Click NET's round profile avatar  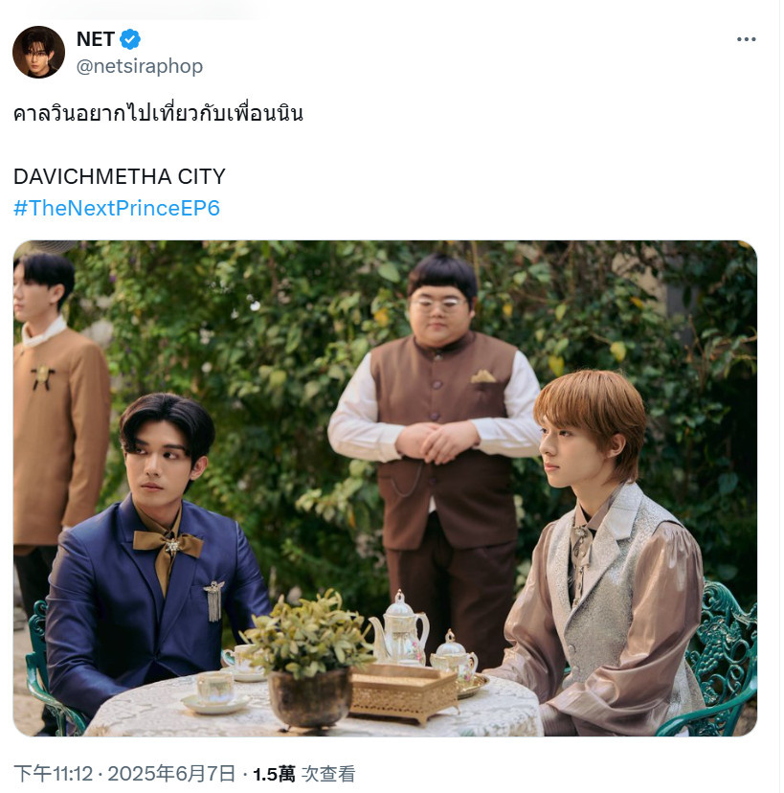(x=38, y=52)
